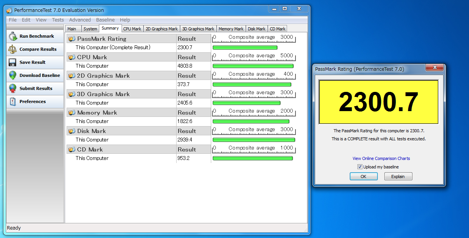469x238 pixels.
Task: Click the icon beside CD Mark header
Action: click(72, 150)
